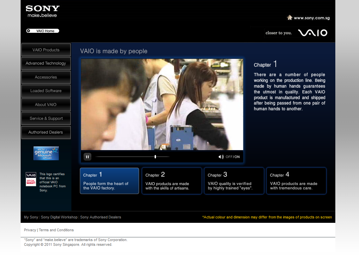Click the Sony trademarks notice line
This screenshot has width=359, height=259.
pyautogui.click(x=76, y=240)
